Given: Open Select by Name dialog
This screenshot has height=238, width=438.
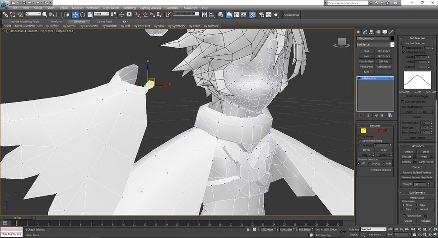Looking at the screenshot, I should click(51, 14).
